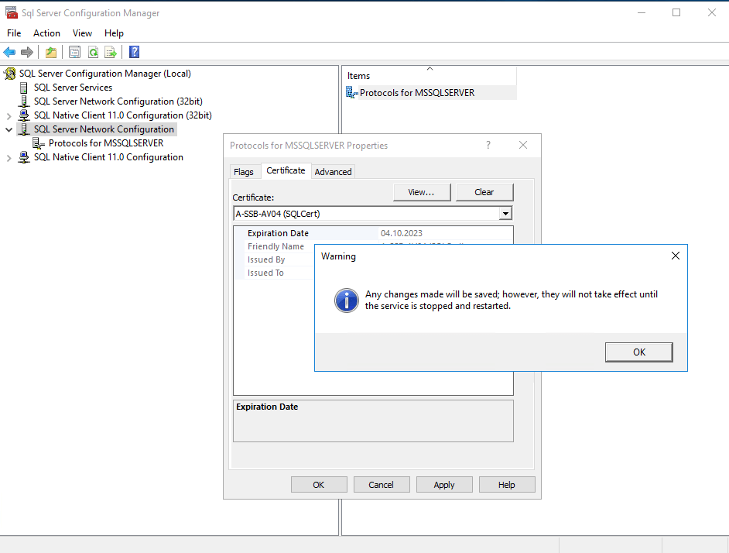Open the Action menu
This screenshot has height=553, width=729.
click(x=46, y=33)
